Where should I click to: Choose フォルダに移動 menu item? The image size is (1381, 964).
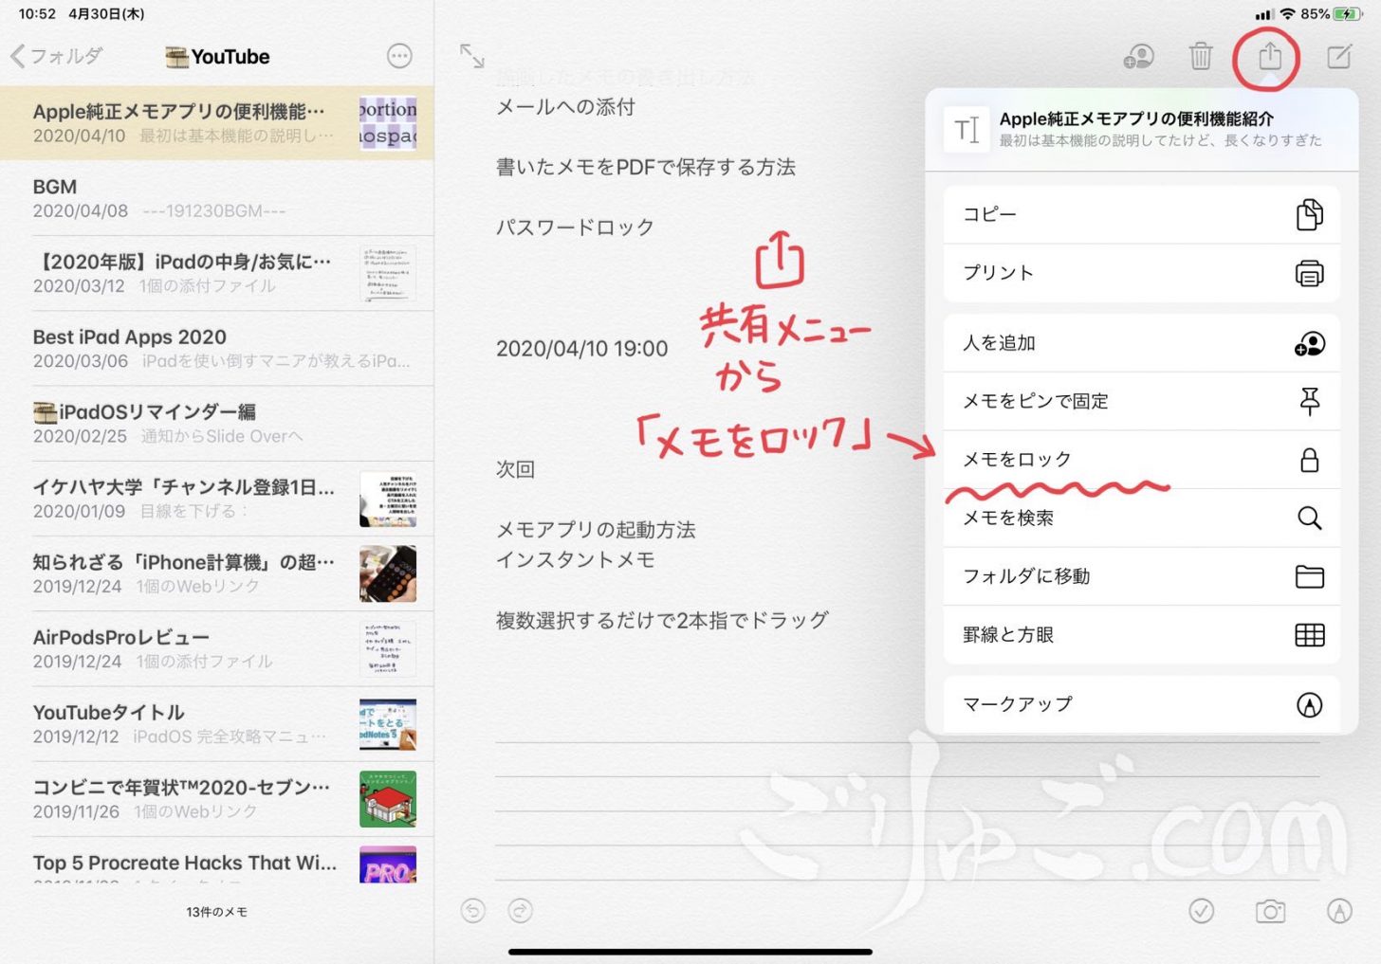[x=1141, y=576]
